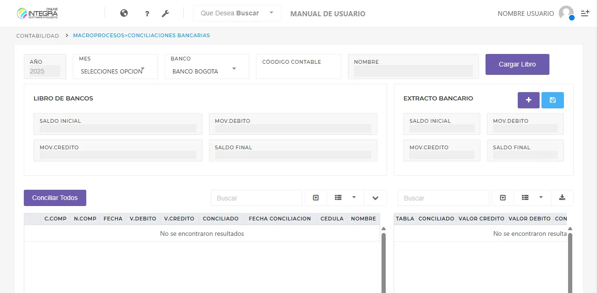Download the extracto table using download icon
The image size is (597, 293).
pyautogui.click(x=562, y=198)
